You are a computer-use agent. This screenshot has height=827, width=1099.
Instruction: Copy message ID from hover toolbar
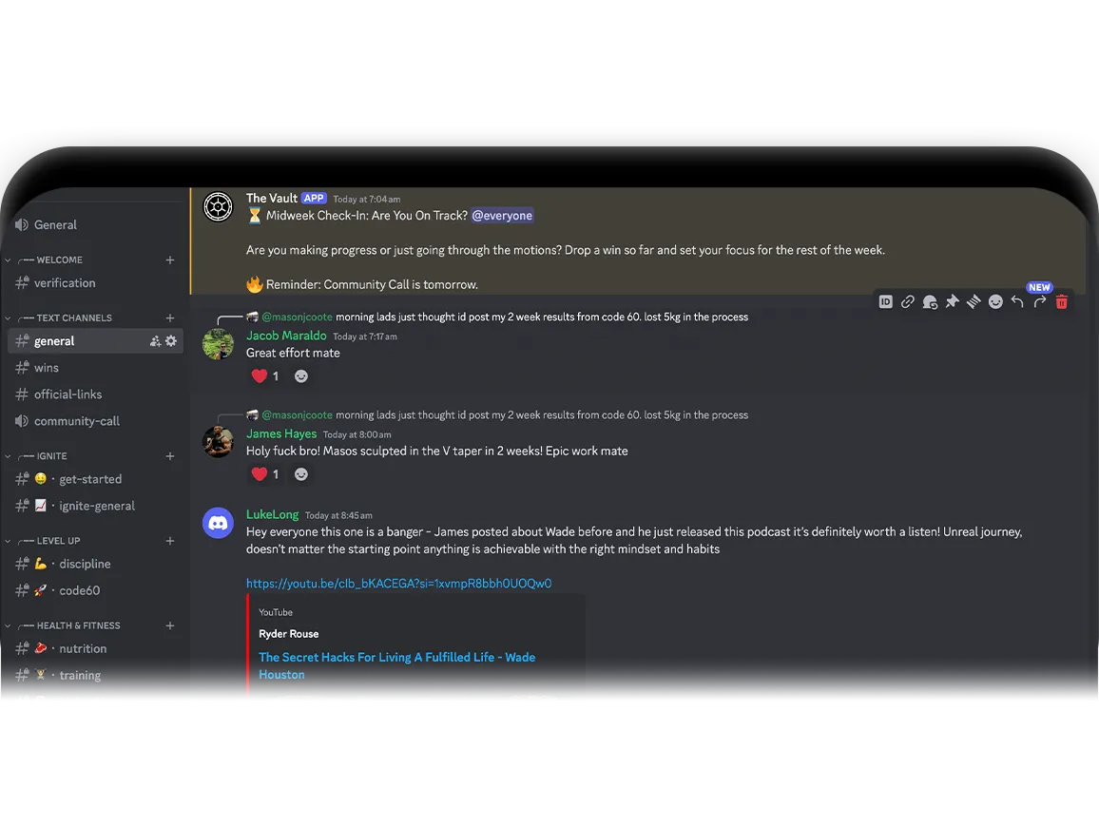pyautogui.click(x=885, y=302)
